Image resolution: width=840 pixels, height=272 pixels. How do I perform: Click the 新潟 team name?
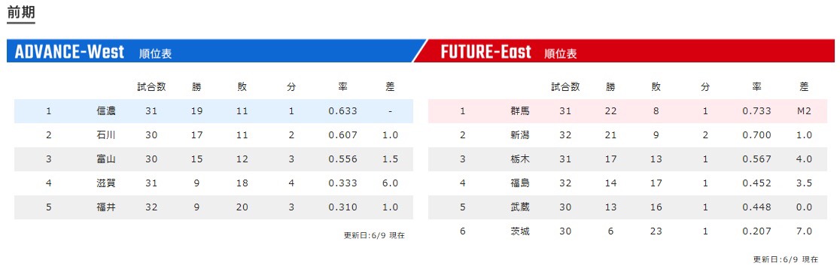520,135
